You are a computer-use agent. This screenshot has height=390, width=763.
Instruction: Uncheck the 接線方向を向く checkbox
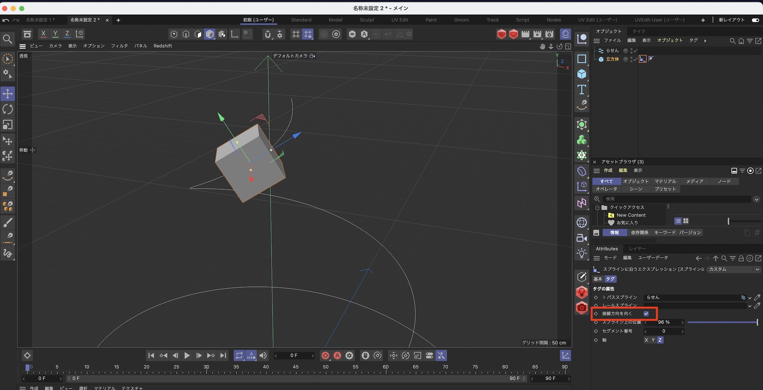pyautogui.click(x=646, y=314)
